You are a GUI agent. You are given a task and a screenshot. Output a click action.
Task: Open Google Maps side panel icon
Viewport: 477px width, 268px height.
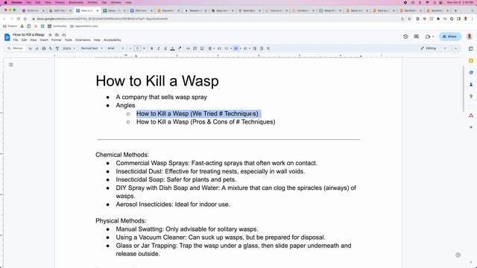pos(471,96)
